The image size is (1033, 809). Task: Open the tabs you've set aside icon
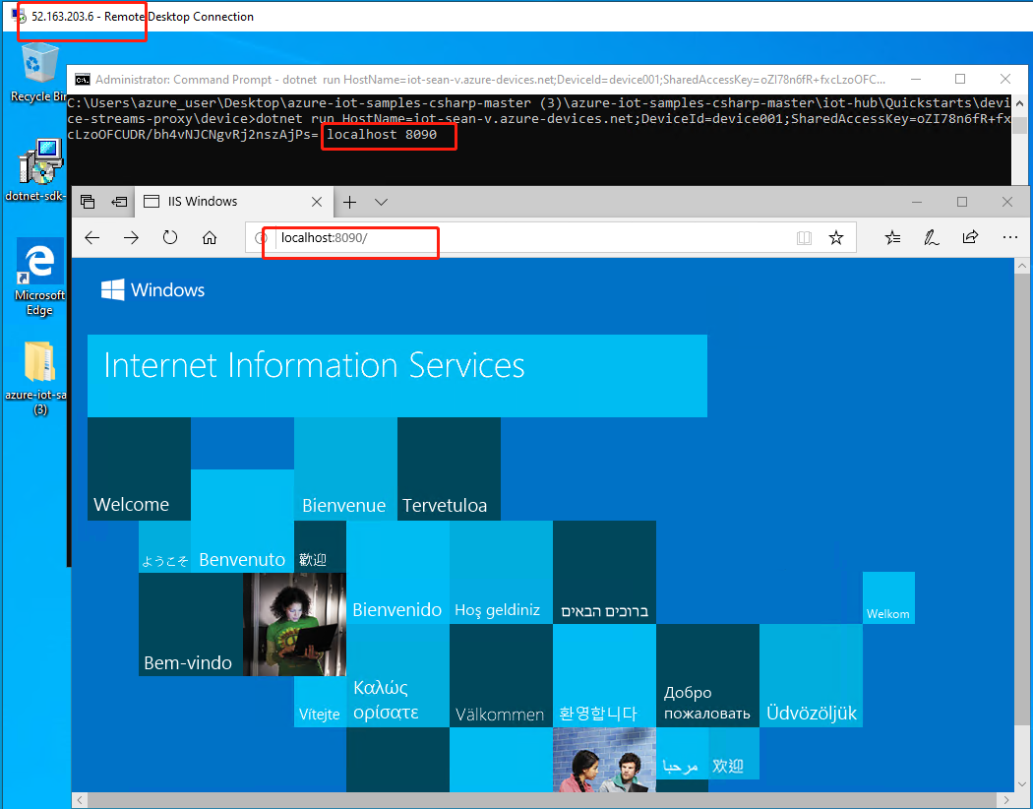pyautogui.click(x=88, y=202)
